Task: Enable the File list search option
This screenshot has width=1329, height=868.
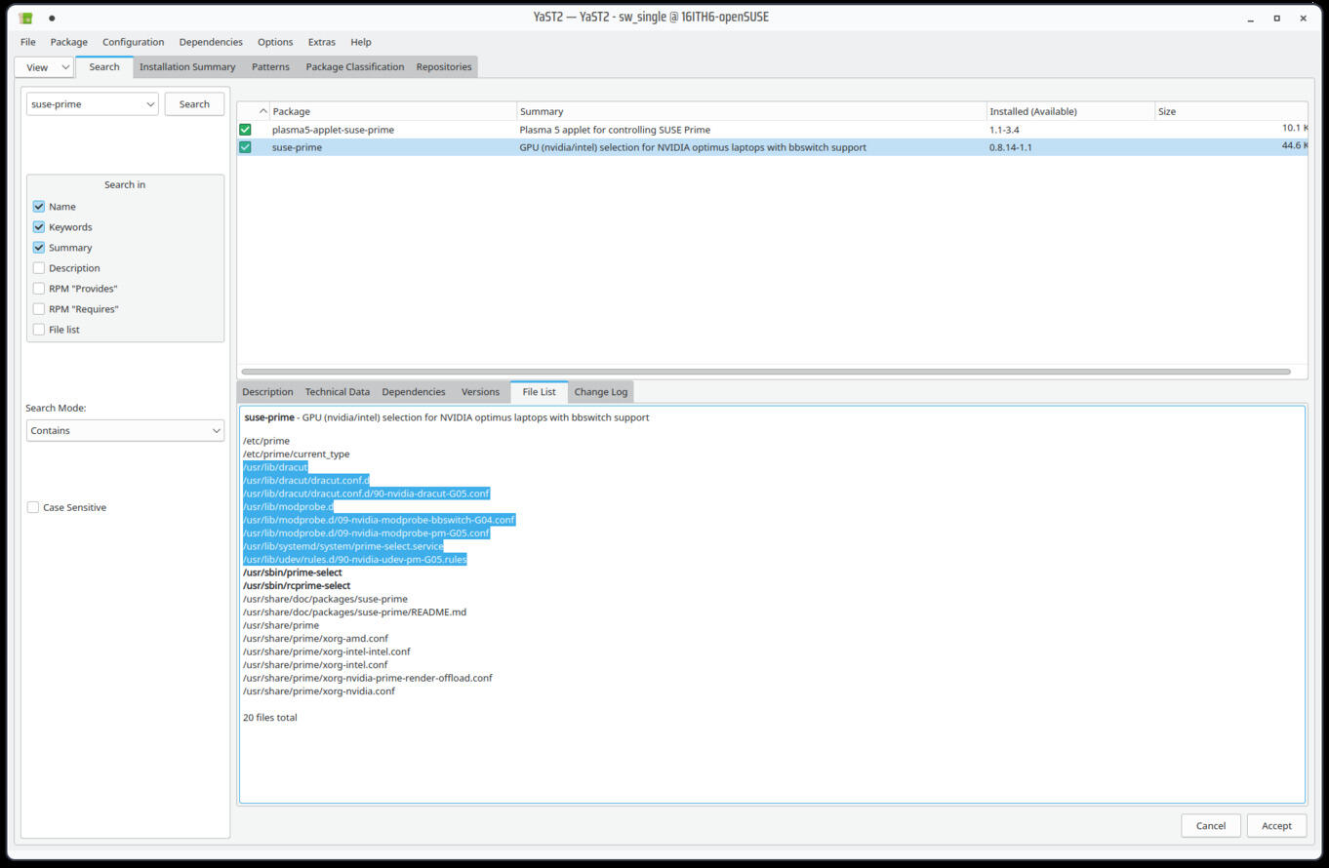Action: (x=39, y=330)
